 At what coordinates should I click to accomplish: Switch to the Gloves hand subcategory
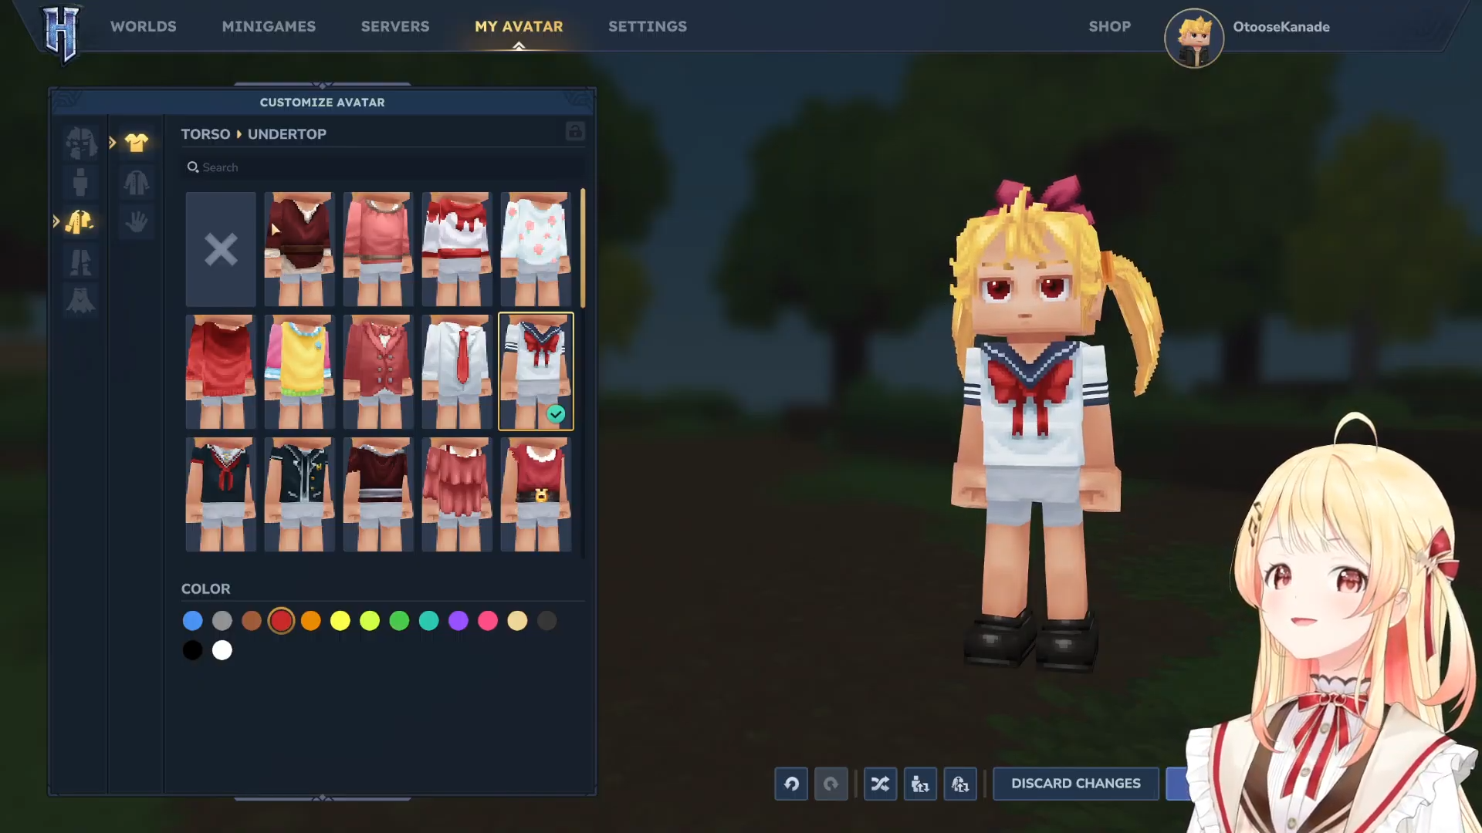pyautogui.click(x=137, y=222)
